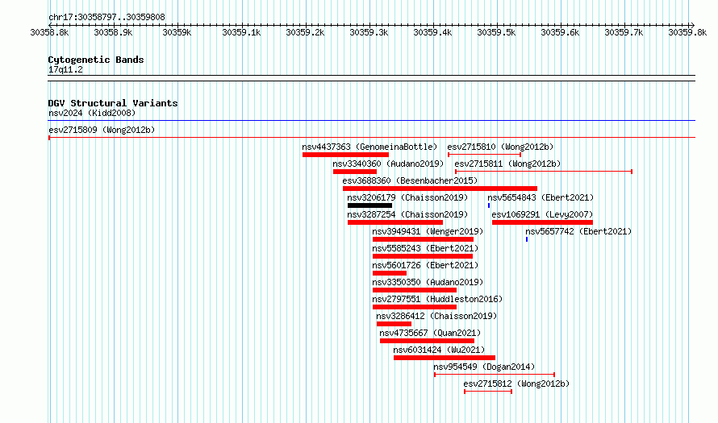Open nsv3287254 (Chaisson2019) label
Screen dimensions: 718x423
[407, 214]
